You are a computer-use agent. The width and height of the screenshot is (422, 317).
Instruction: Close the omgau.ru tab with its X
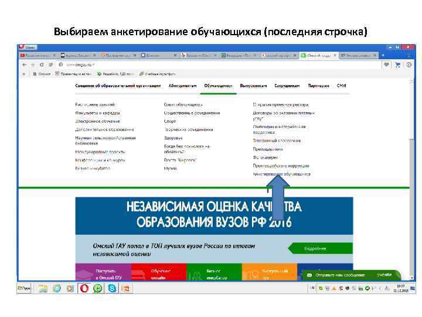(335, 55)
